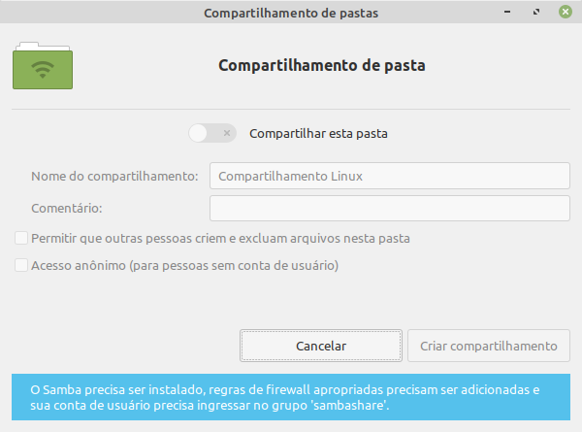Click the 'Compartilhar esta pasta' label text
This screenshot has width=582, height=432.
[x=318, y=133]
